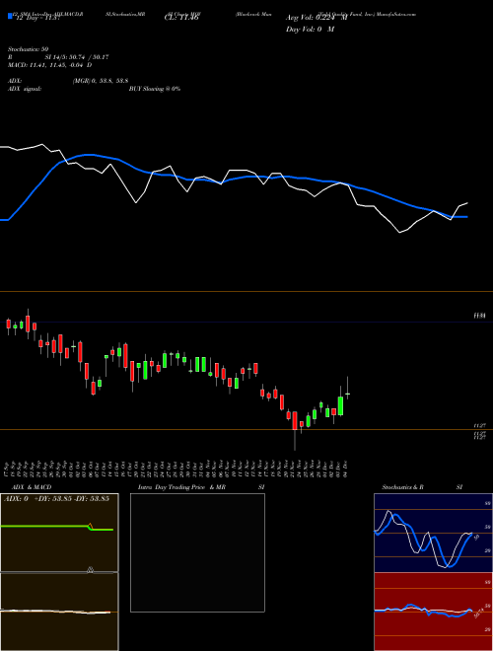
Task: Click the 'MACD: 11.41, 11.45, -0.04' readout
Action: pyautogui.click(x=47, y=65)
